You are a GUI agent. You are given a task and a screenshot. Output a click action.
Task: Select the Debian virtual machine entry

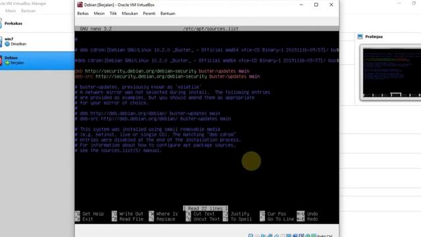pyautogui.click(x=37, y=61)
